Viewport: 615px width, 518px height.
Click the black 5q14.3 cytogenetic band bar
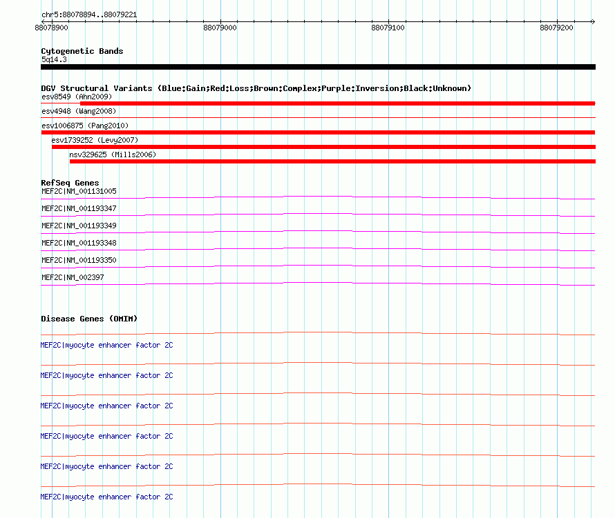pyautogui.click(x=318, y=67)
